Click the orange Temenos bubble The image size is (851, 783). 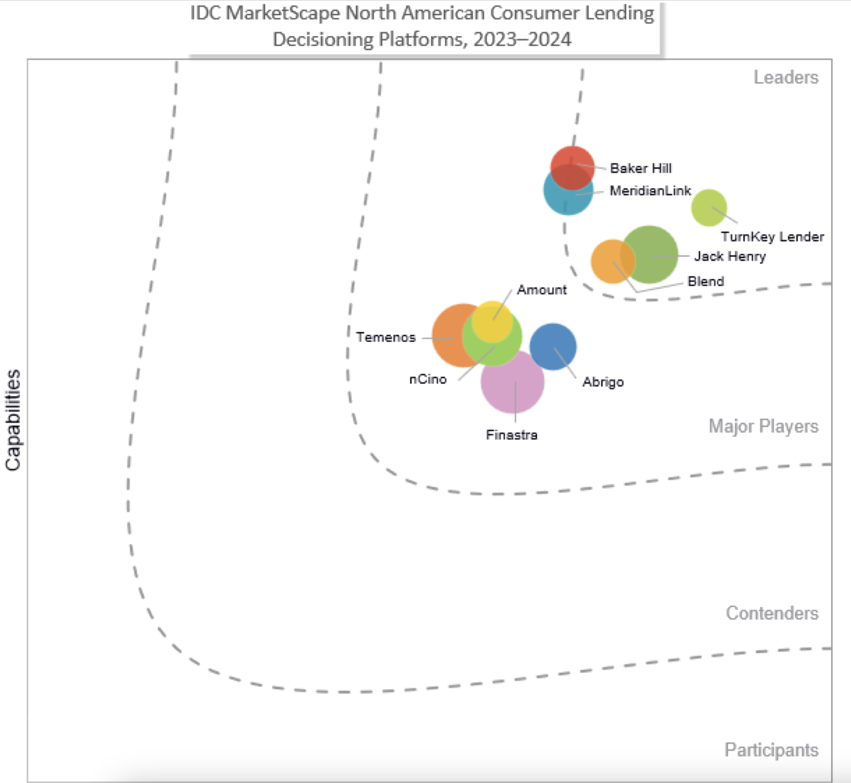(463, 335)
